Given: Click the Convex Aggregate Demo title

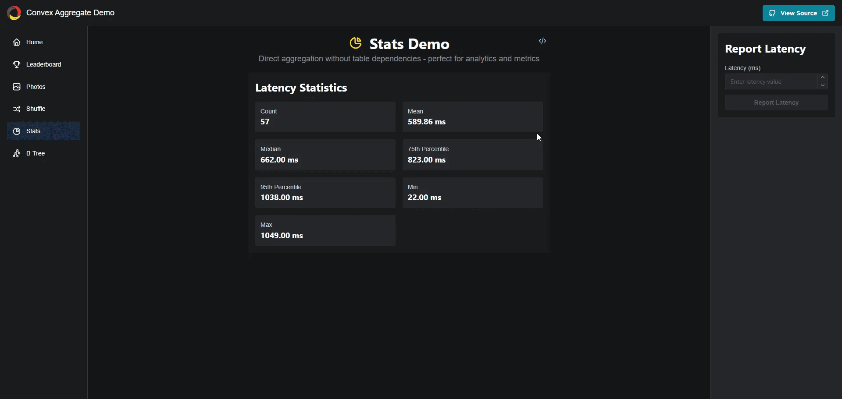Looking at the screenshot, I should point(70,13).
